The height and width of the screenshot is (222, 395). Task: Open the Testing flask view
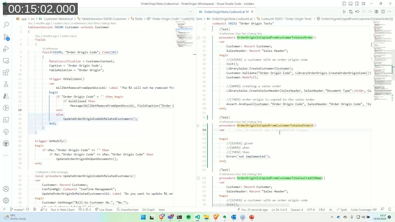point(6,84)
